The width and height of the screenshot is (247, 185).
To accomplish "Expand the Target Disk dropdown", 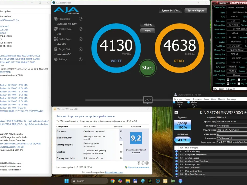I will click(81, 49).
